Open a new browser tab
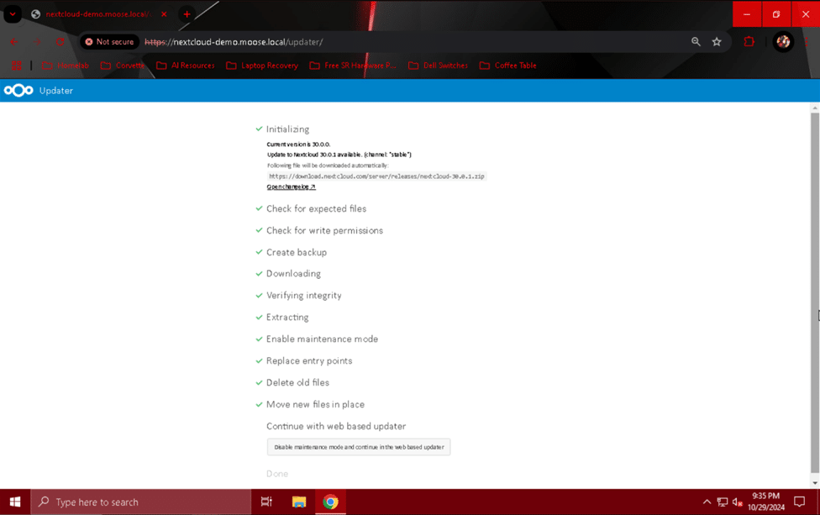Viewport: 820px width, 515px height. (187, 14)
